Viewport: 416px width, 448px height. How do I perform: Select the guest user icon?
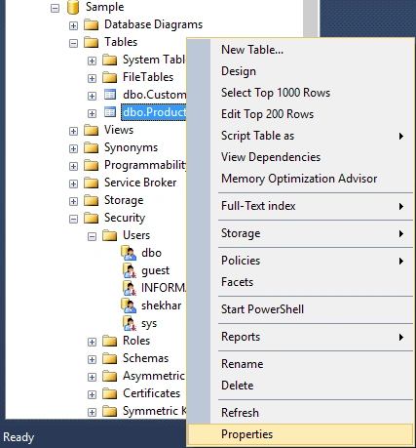click(129, 270)
